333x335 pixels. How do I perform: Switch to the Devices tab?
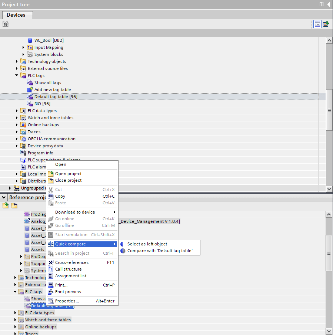[16, 15]
